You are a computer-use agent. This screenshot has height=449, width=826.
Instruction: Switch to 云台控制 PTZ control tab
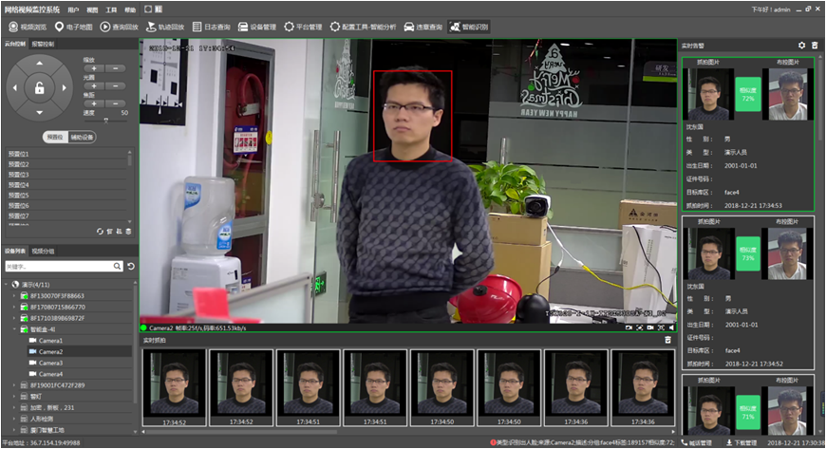click(15, 44)
